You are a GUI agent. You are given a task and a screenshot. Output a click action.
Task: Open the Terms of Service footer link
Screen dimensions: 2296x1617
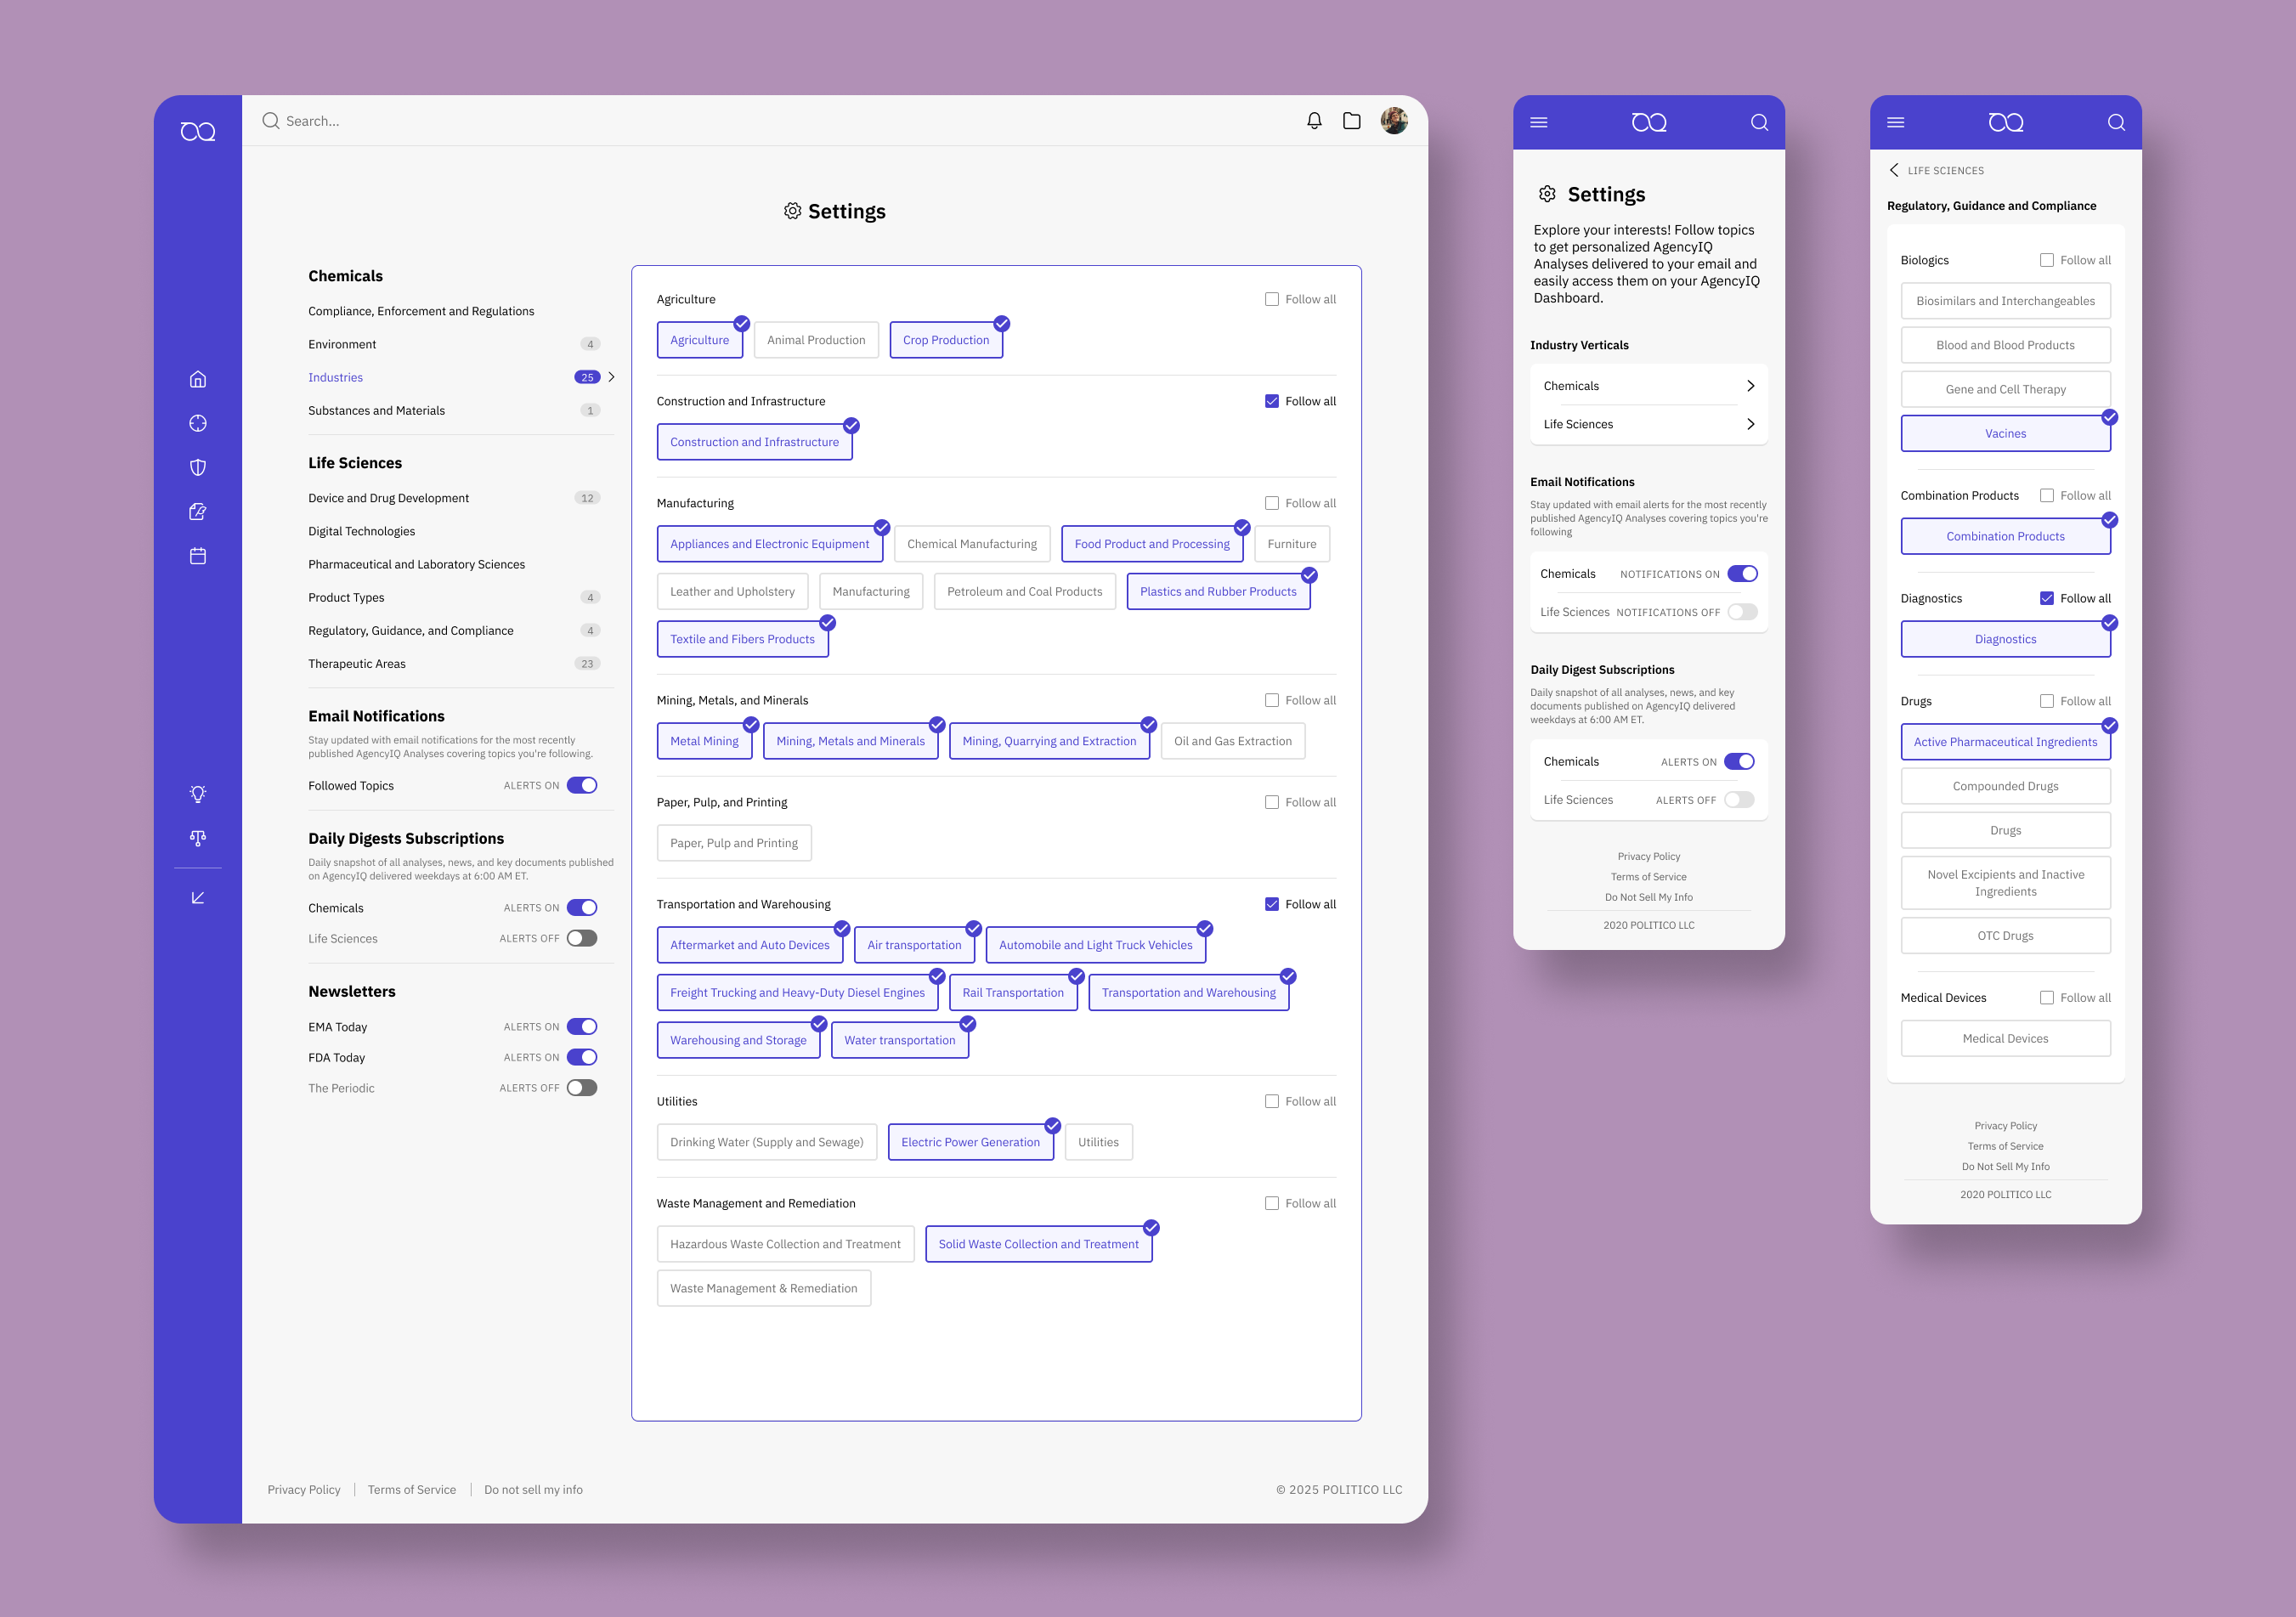[x=411, y=1489]
